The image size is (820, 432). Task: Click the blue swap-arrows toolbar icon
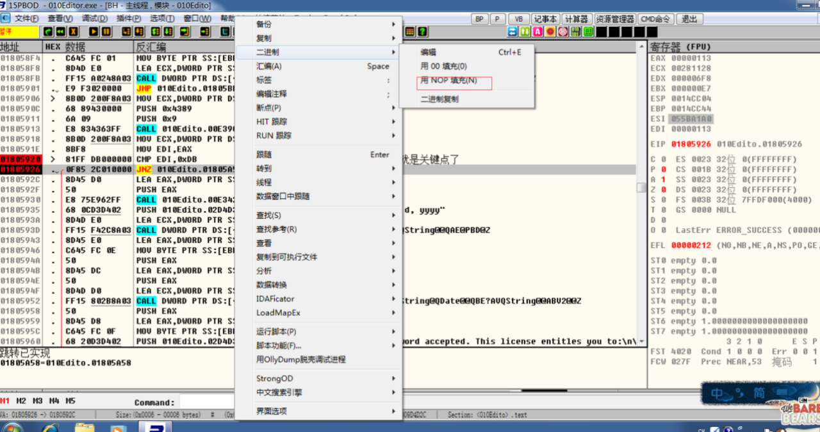click(x=512, y=31)
